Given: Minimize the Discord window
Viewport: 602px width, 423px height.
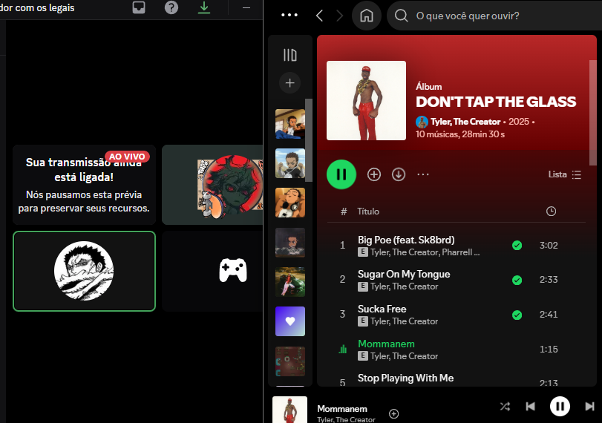Looking at the screenshot, I should (246, 7).
